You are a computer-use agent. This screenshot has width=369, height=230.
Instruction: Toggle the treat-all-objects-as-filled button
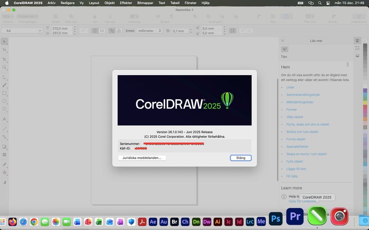click(x=233, y=31)
